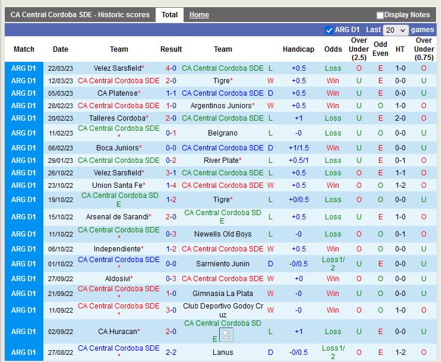Click the 4-0 result score

(171, 68)
